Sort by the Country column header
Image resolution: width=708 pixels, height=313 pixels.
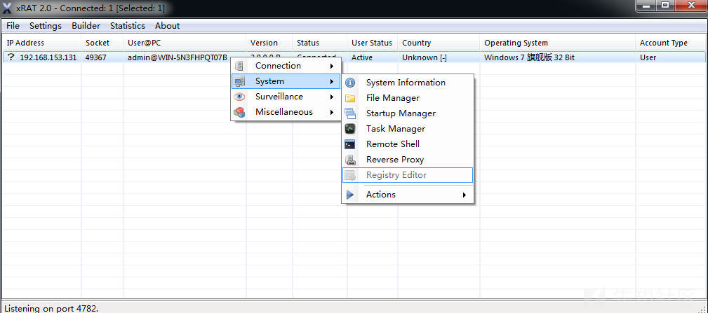click(439, 43)
